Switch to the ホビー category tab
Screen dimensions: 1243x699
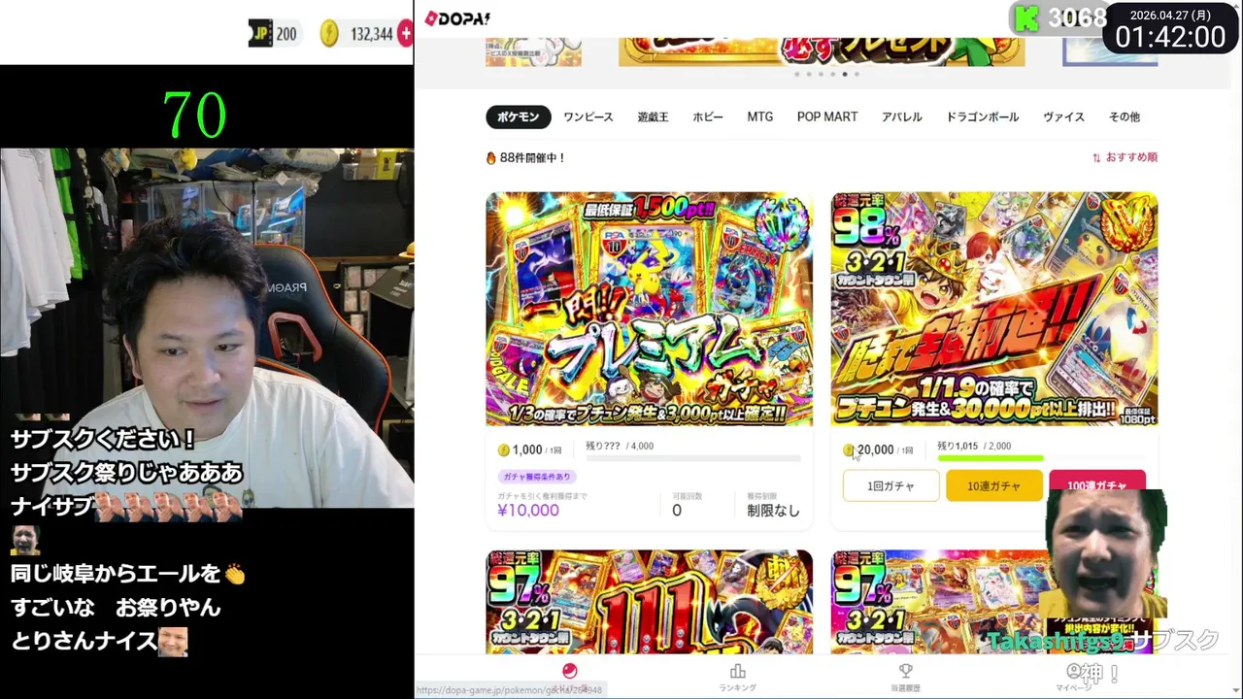pyautogui.click(x=708, y=116)
